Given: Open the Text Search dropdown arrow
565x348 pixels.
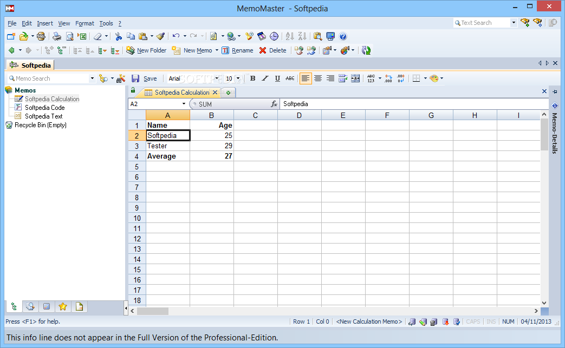Looking at the screenshot, I should click(514, 23).
